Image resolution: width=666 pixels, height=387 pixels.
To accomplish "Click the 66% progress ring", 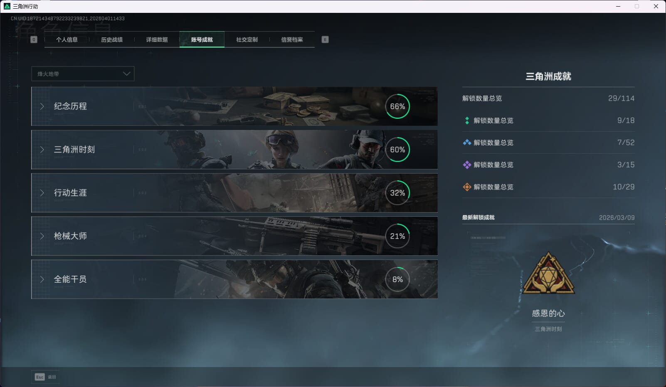I will [397, 106].
